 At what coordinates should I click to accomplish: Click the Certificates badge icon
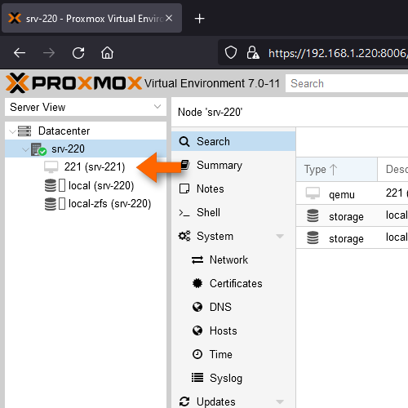[x=197, y=283]
